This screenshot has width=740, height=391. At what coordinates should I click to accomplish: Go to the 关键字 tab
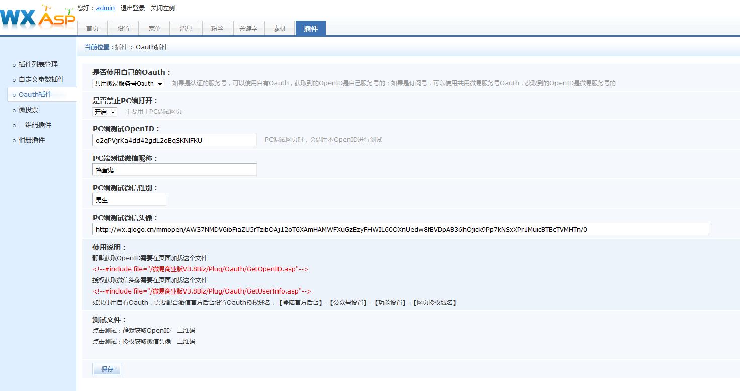[248, 28]
